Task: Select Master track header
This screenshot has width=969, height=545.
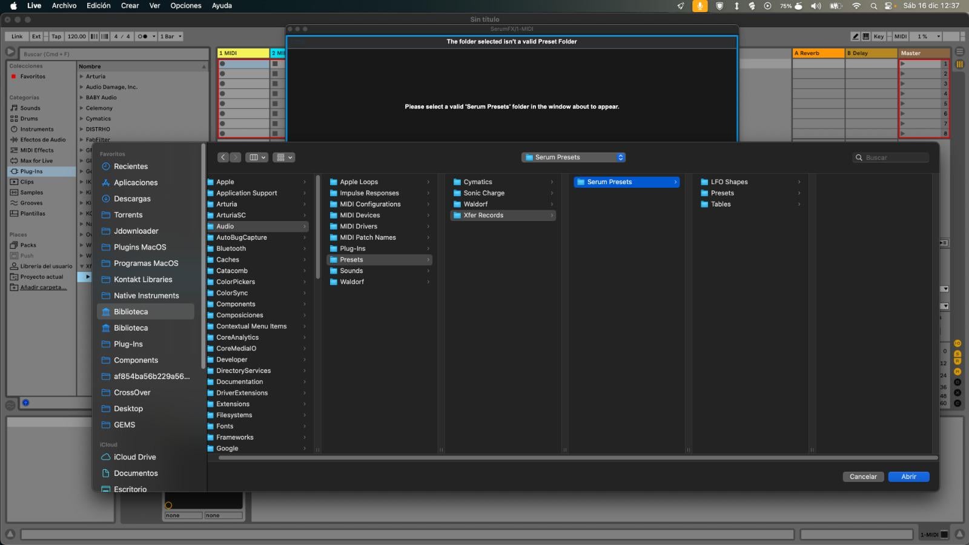Action: (924, 53)
